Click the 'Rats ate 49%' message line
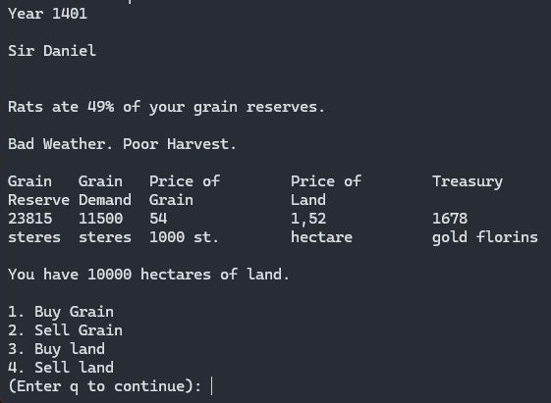Image resolution: width=551 pixels, height=403 pixels. pyautogui.click(x=166, y=107)
